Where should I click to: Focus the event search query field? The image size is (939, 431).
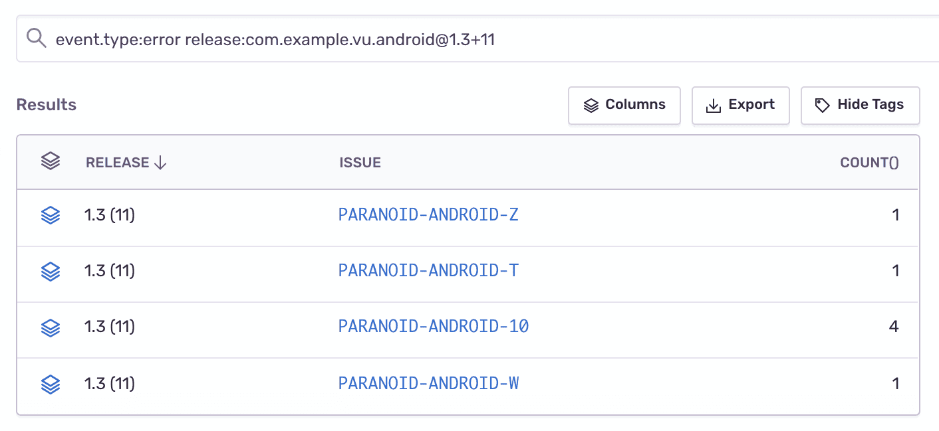[x=466, y=39]
